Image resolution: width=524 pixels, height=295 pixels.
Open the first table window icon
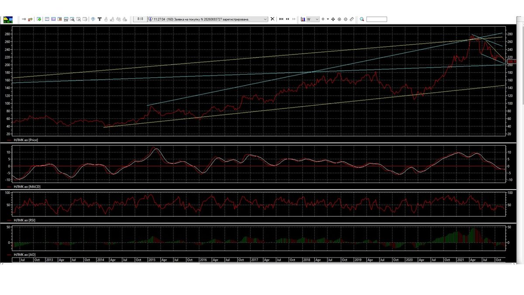tap(47, 19)
